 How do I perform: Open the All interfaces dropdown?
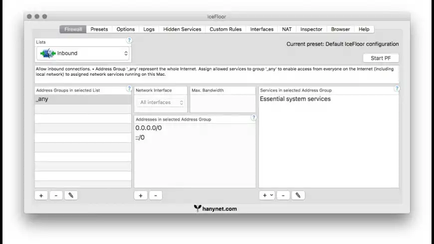(161, 103)
